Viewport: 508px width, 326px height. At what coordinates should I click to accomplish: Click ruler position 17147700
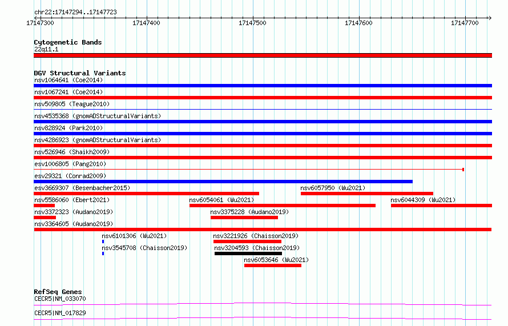coord(465,23)
